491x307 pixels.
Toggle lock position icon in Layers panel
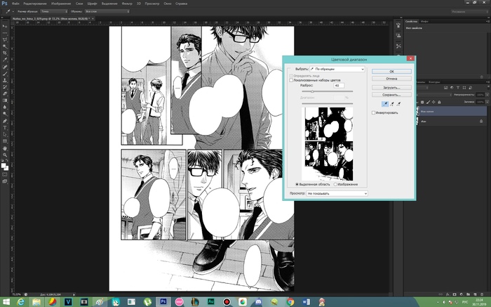tap(433, 103)
